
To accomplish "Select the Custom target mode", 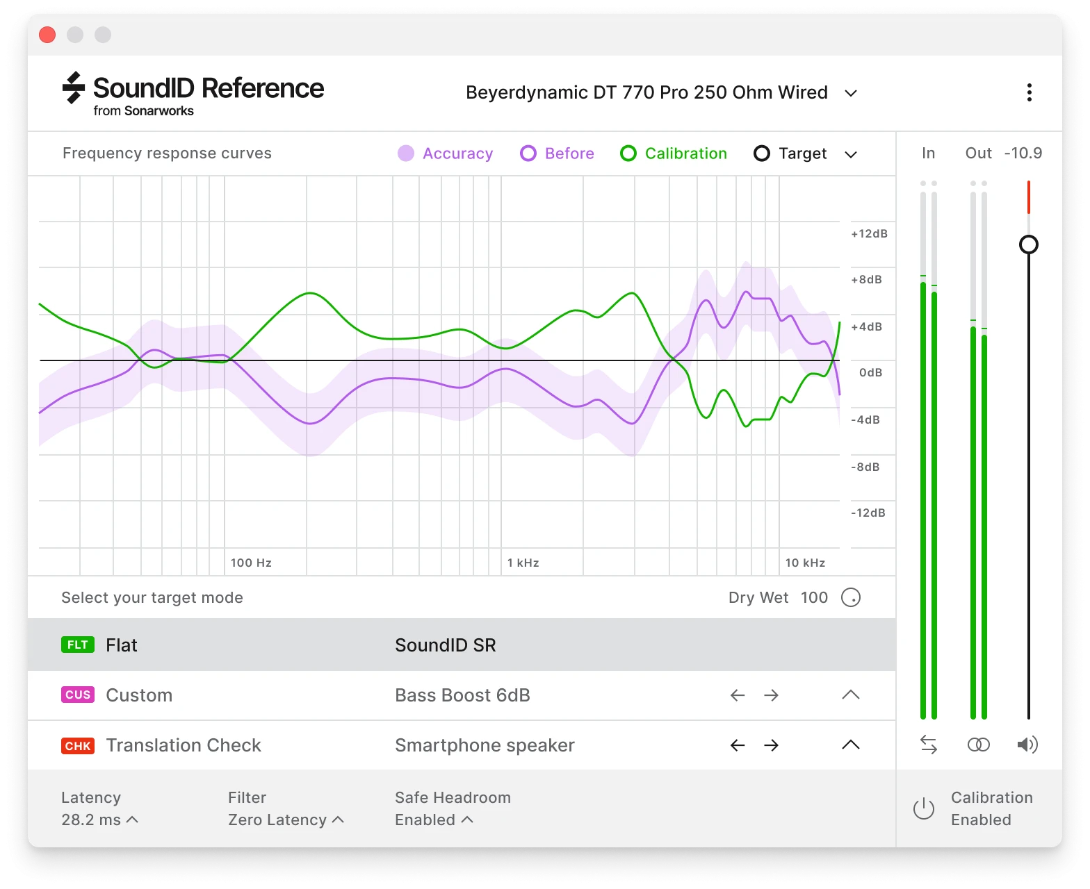I will tap(138, 695).
